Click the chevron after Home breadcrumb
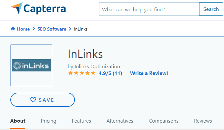This screenshot has width=224, height=130. pos(34,29)
